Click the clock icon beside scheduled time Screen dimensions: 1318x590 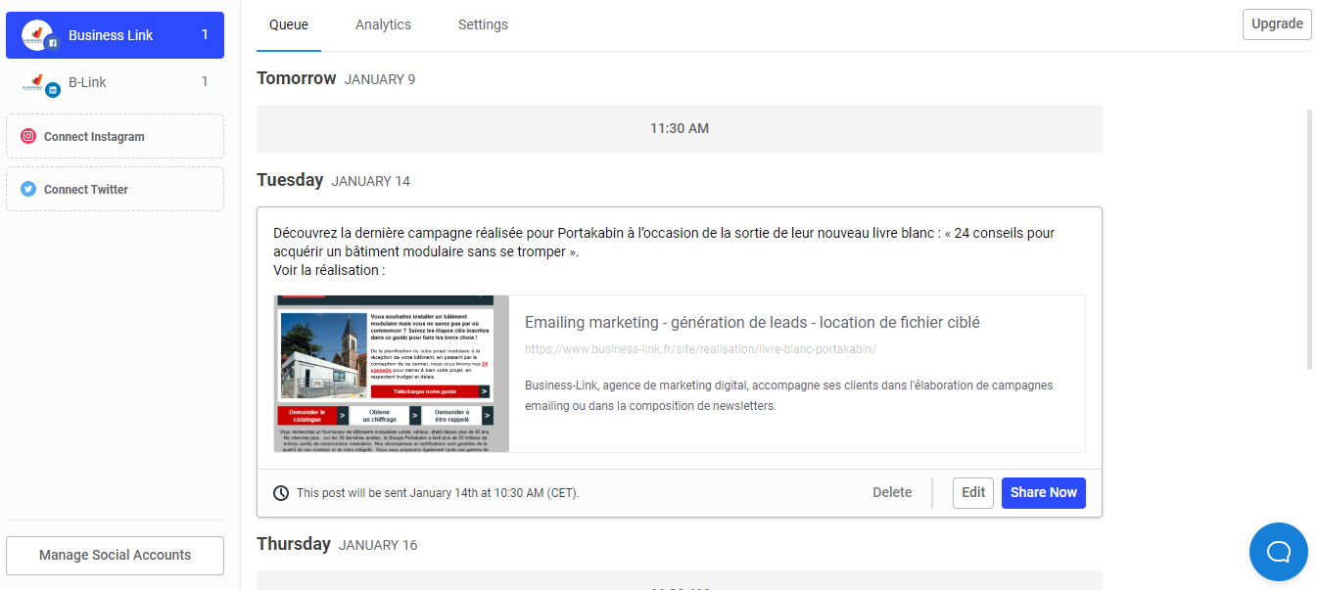281,493
